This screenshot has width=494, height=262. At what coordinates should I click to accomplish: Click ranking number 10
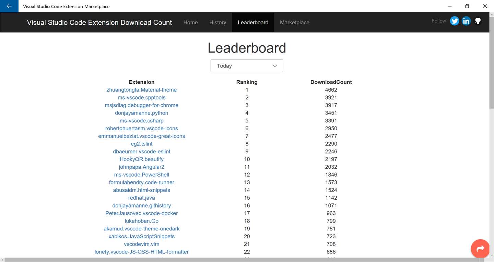click(x=247, y=159)
